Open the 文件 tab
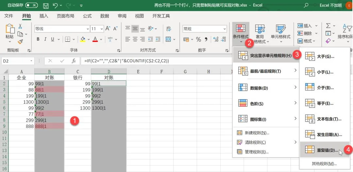Image resolution: width=353 pixels, height=172 pixels. [9, 16]
